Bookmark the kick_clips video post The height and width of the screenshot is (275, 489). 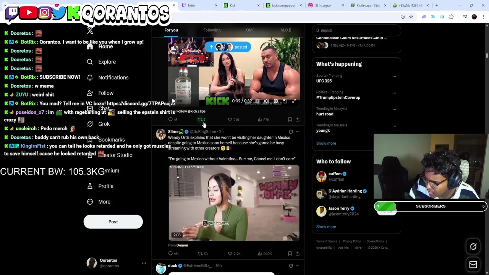pos(290,120)
